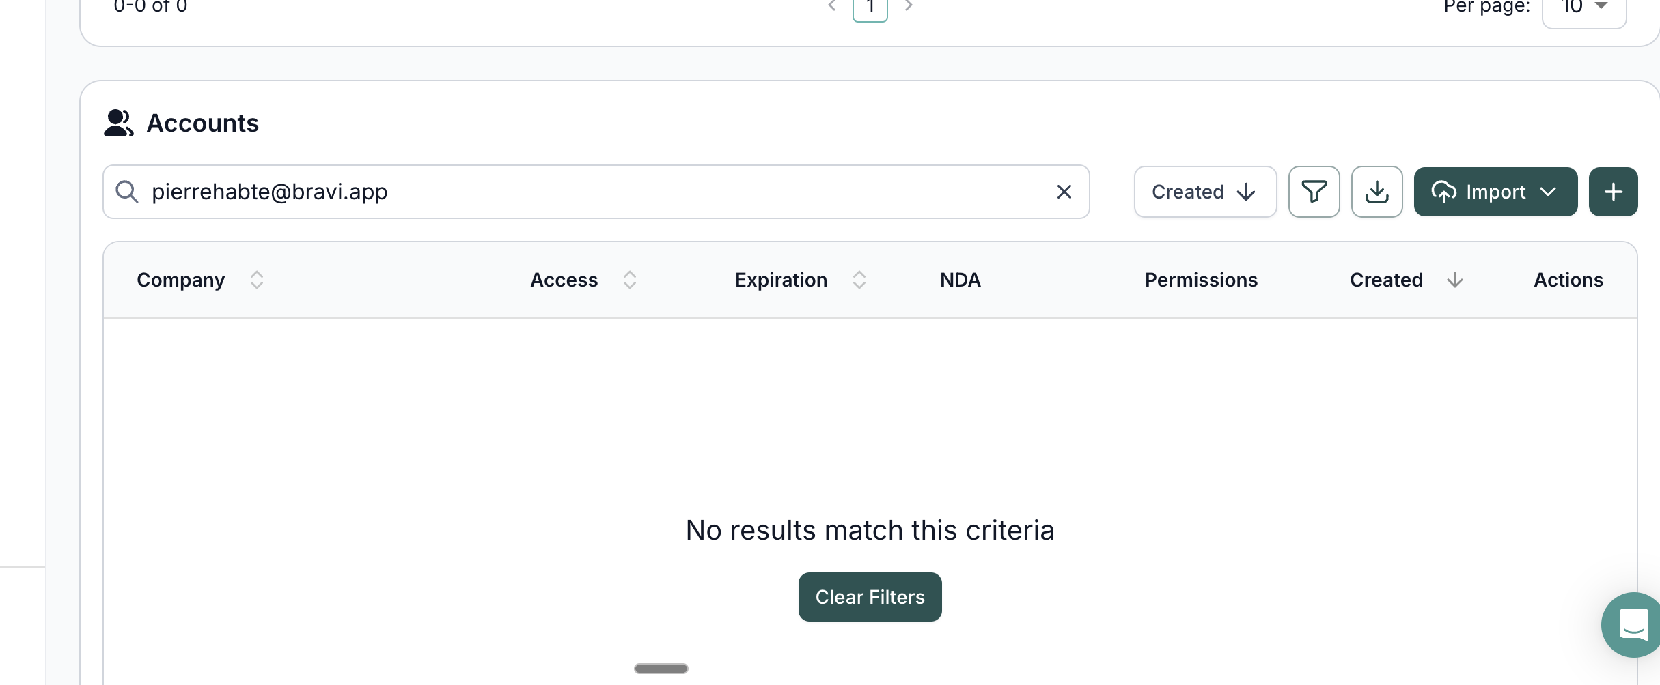The image size is (1660, 685).
Task: Open the Created sort dropdown
Action: 1205,192
